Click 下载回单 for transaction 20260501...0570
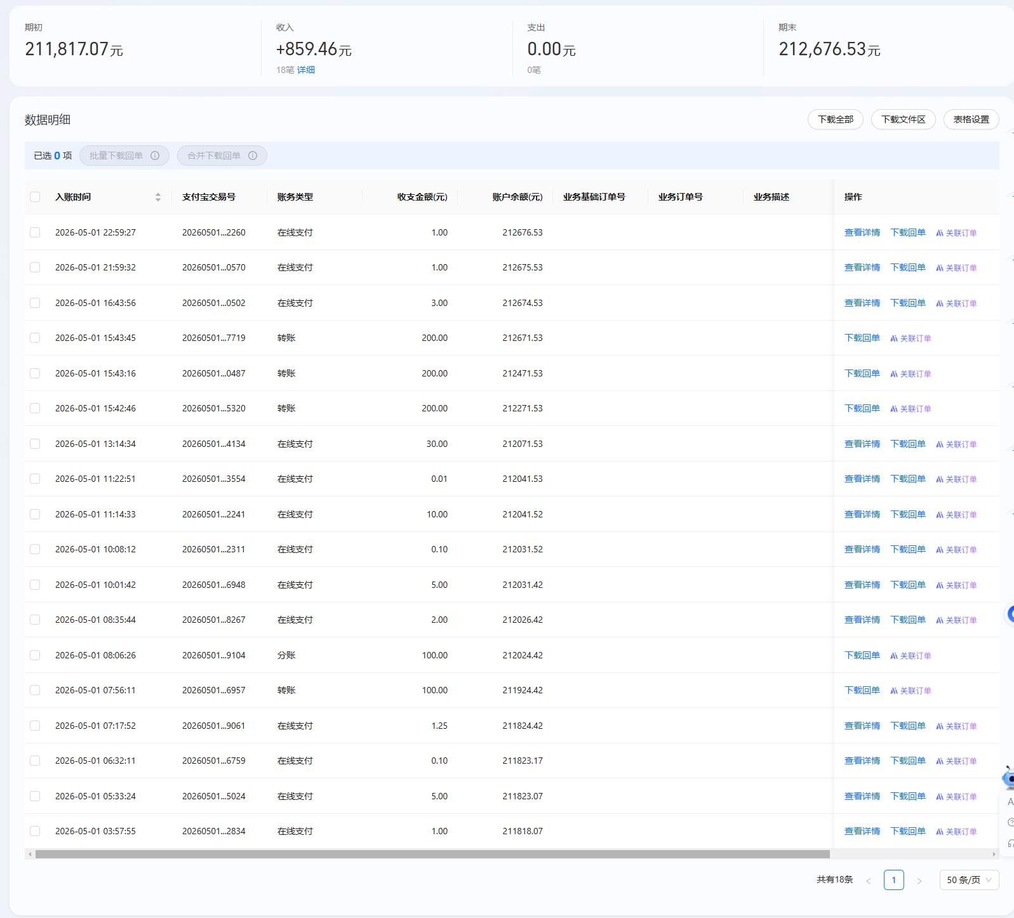1014x918 pixels. (x=908, y=267)
